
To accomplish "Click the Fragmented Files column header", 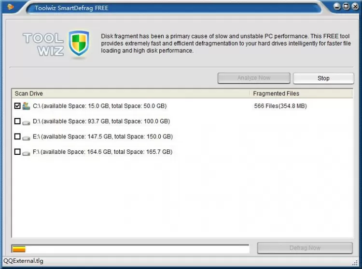I will [301, 93].
